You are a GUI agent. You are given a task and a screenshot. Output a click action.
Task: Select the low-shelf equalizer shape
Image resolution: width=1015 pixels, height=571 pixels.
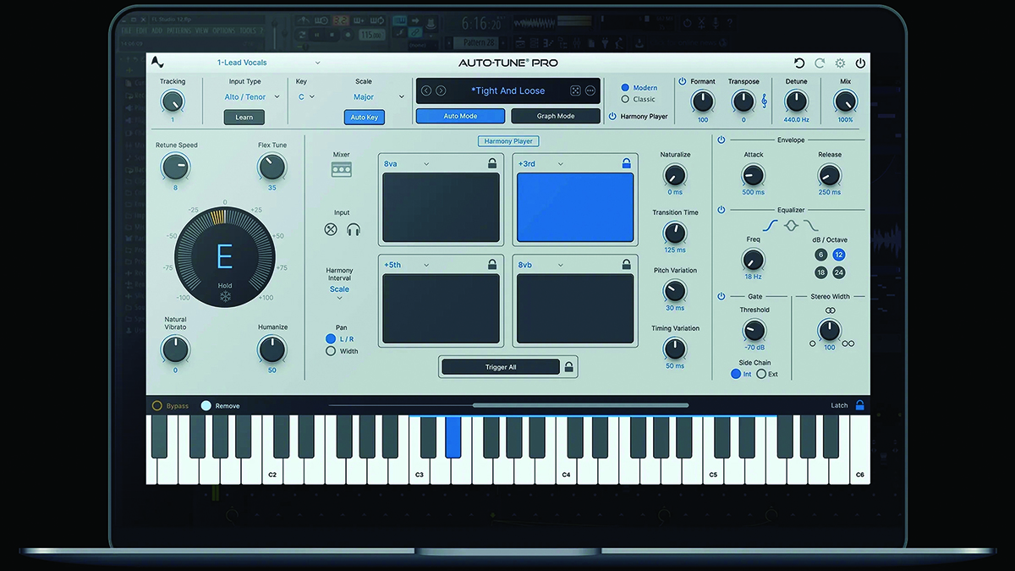point(770,226)
